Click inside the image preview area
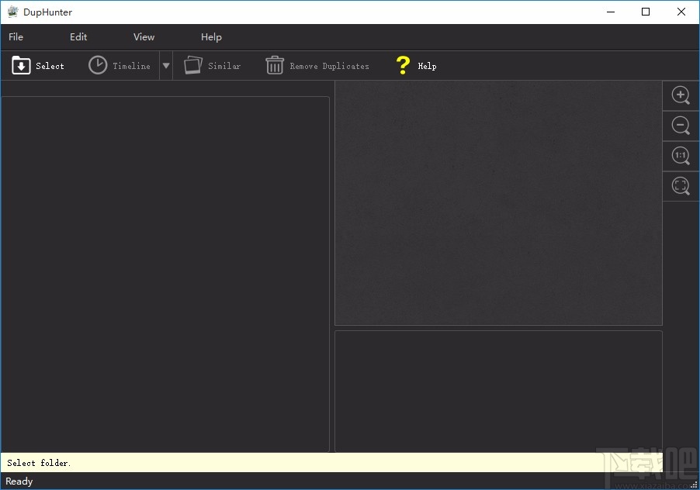This screenshot has height=490, width=700. click(x=498, y=203)
